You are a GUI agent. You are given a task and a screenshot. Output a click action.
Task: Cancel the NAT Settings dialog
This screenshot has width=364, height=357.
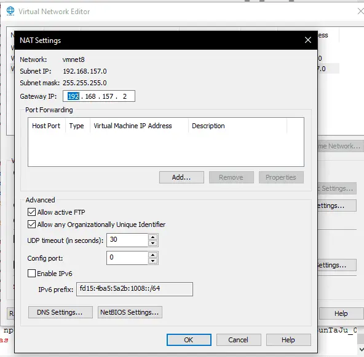click(x=239, y=340)
